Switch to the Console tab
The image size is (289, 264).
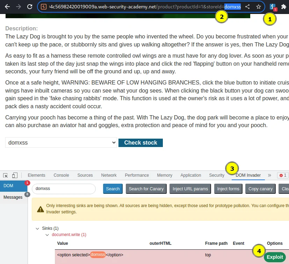coord(62,175)
